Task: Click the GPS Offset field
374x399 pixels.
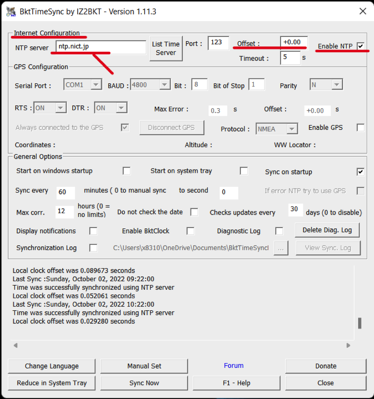Action: click(x=317, y=111)
